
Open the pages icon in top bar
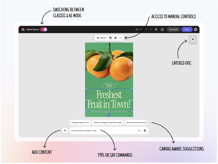[x=156, y=29]
